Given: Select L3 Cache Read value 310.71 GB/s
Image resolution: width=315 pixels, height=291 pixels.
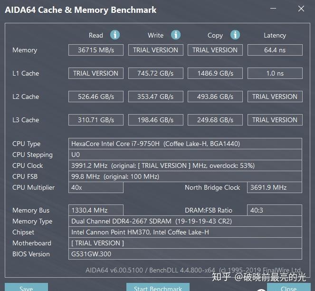Looking at the screenshot, I should click(x=96, y=120).
